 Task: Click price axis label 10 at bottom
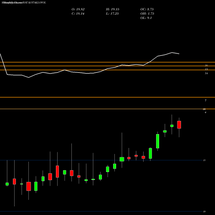tap(204, 212)
